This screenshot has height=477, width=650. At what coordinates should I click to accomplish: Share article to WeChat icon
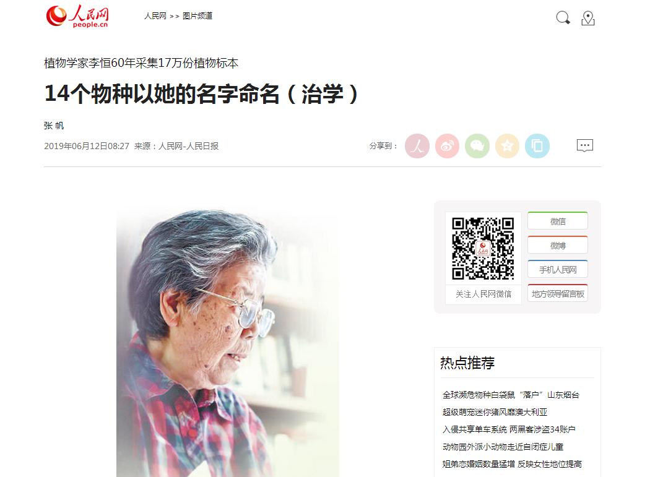tap(477, 146)
